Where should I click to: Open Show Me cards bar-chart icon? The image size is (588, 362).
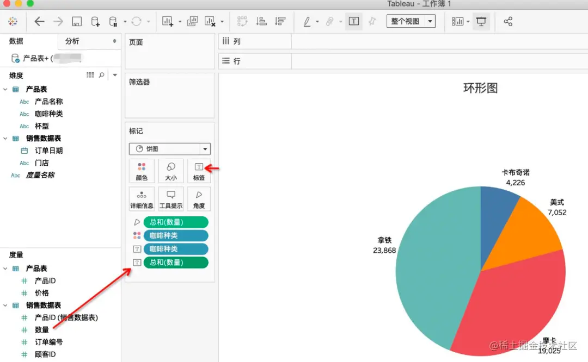click(457, 21)
